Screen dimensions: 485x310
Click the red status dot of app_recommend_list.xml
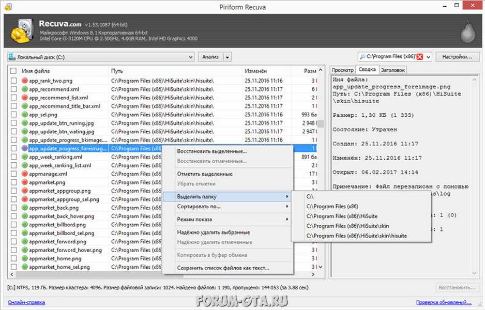tap(25, 98)
